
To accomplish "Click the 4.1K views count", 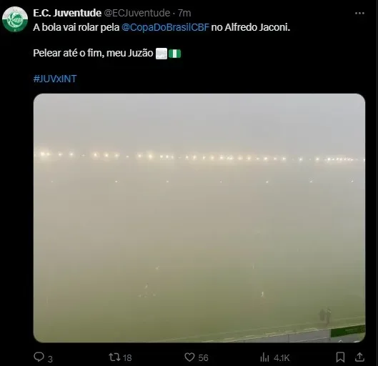I will click(282, 358).
